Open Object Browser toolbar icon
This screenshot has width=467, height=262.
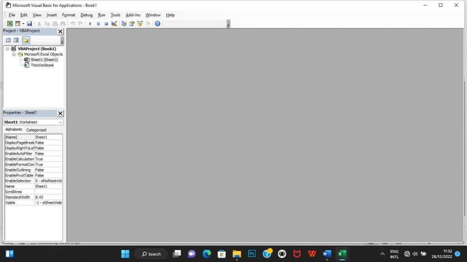[x=140, y=24]
